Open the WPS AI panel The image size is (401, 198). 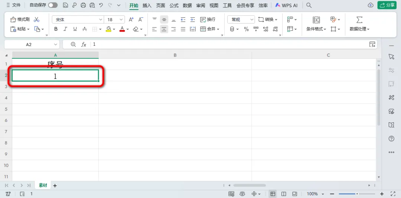click(286, 5)
